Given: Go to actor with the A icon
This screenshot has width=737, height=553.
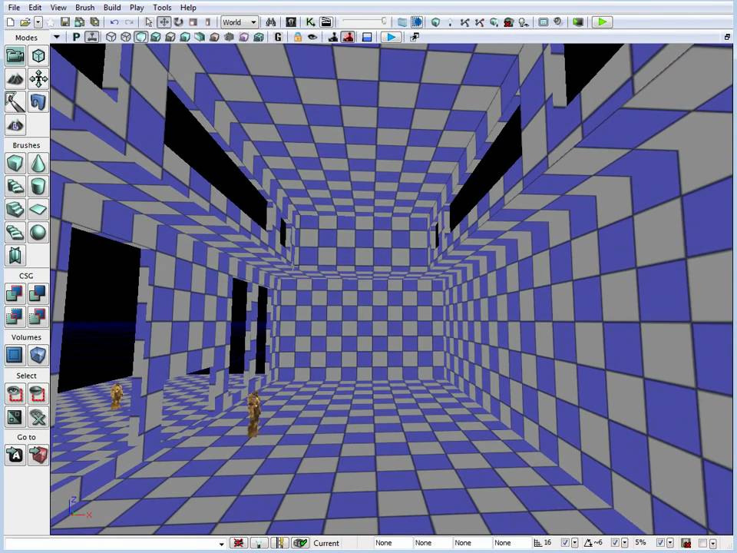Looking at the screenshot, I should (15, 455).
